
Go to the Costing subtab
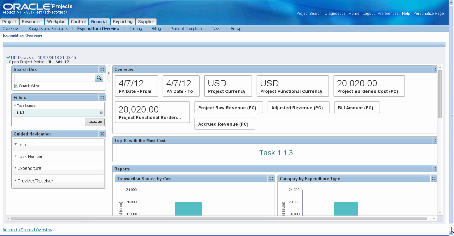click(136, 28)
